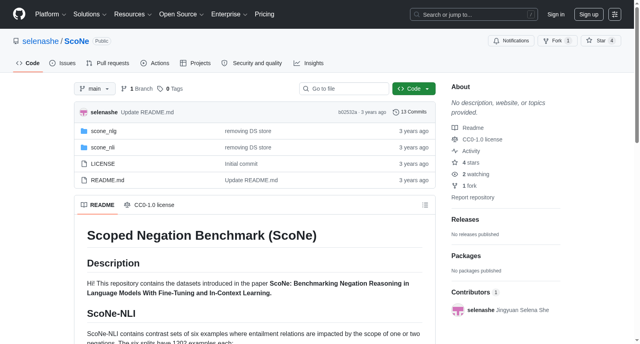The image size is (640, 344).
Task: Click the star icon next to 4 stars
Action: coord(455,163)
